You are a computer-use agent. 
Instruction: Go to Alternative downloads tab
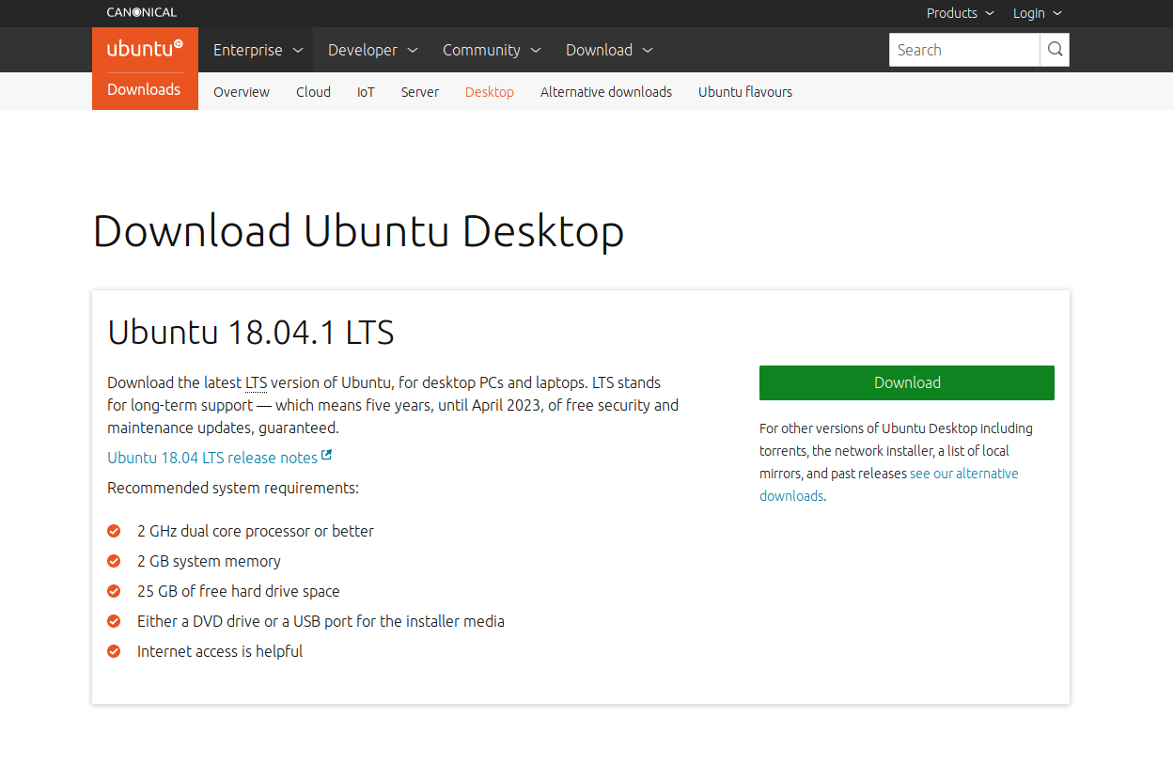coord(606,92)
